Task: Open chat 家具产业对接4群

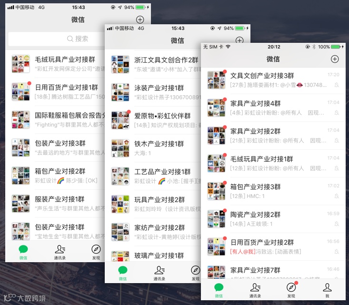Action: (x=273, y=108)
